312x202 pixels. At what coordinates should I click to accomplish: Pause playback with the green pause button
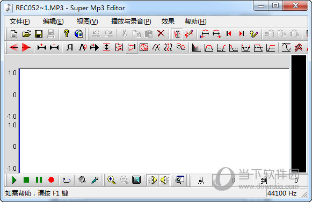pyautogui.click(x=39, y=180)
